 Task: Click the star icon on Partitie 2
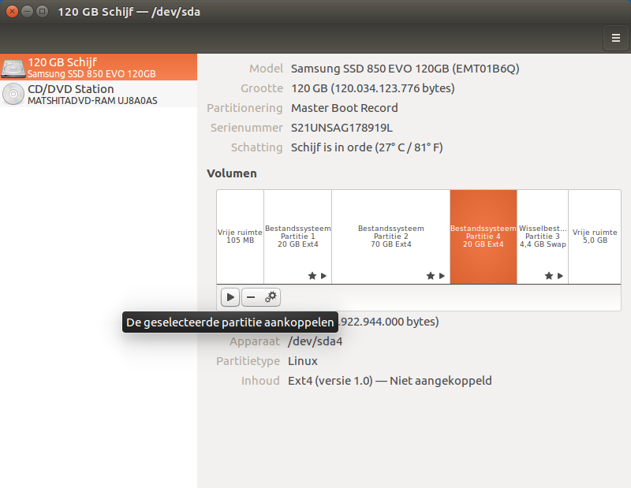click(x=431, y=276)
